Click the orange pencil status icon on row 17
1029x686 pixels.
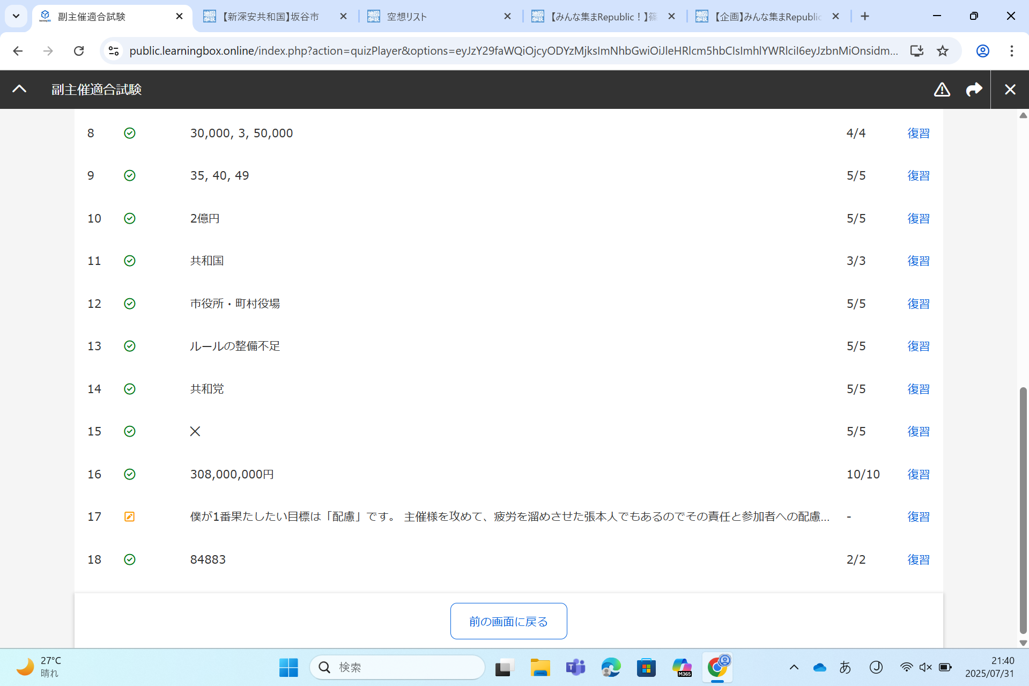coord(130,517)
